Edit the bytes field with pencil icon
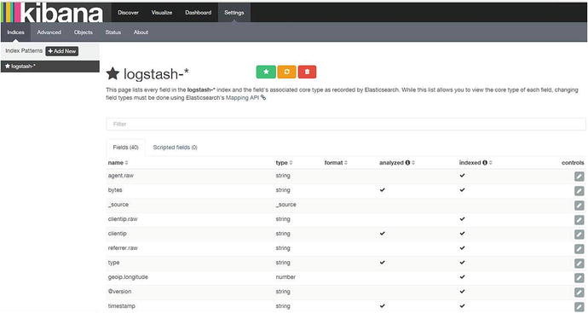 click(579, 191)
